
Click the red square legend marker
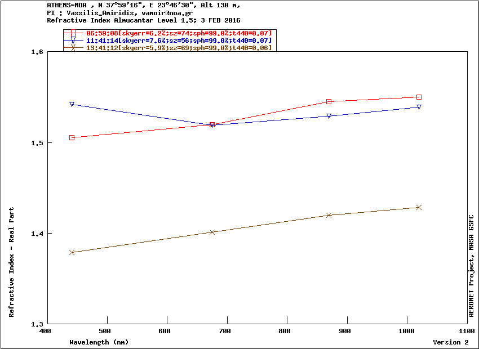point(73,33)
